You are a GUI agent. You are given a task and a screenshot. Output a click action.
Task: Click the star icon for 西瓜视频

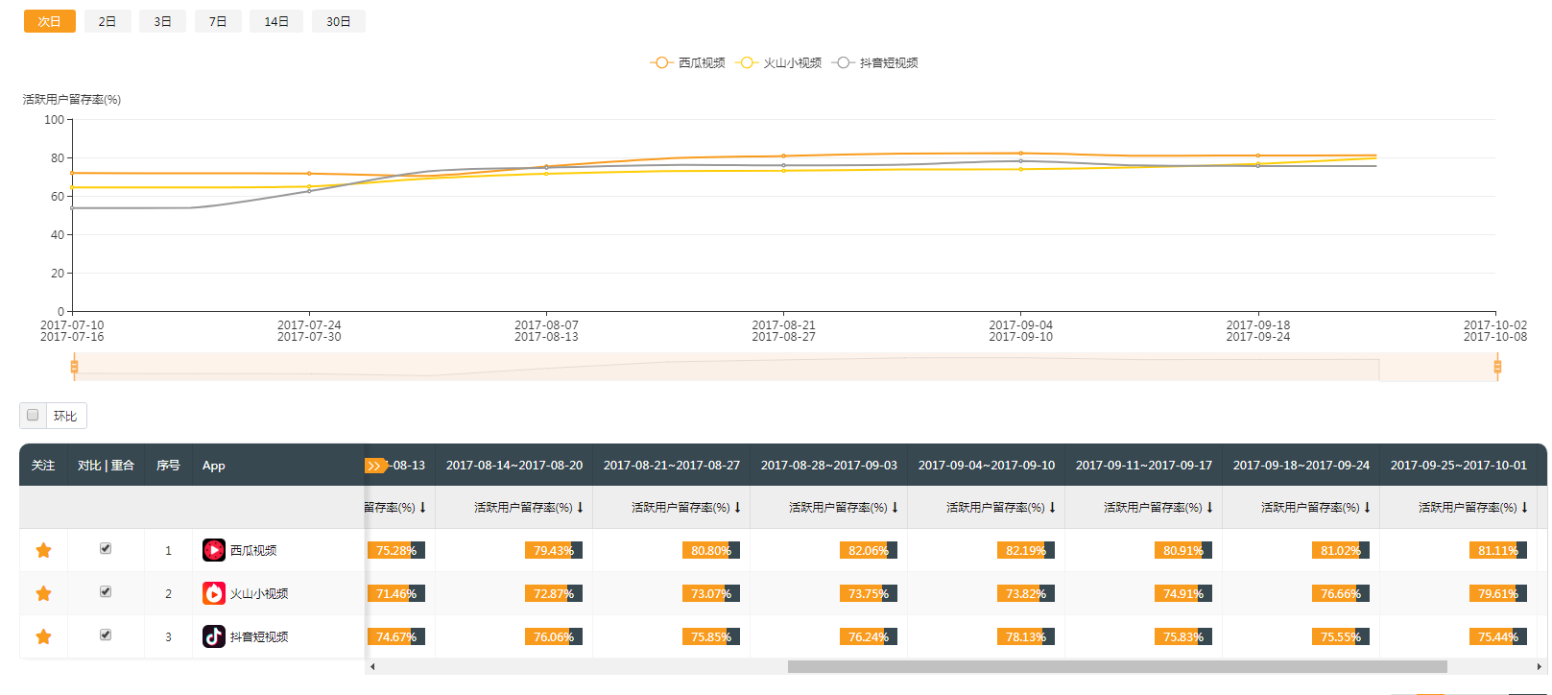click(43, 550)
